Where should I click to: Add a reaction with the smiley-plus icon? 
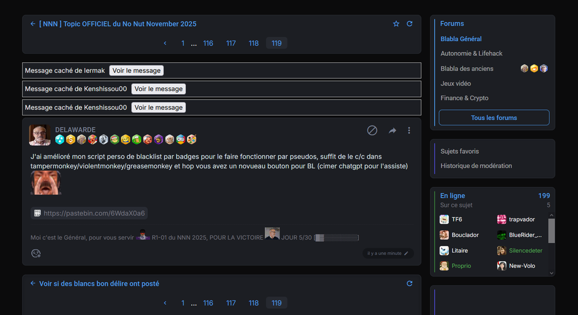[x=36, y=253]
